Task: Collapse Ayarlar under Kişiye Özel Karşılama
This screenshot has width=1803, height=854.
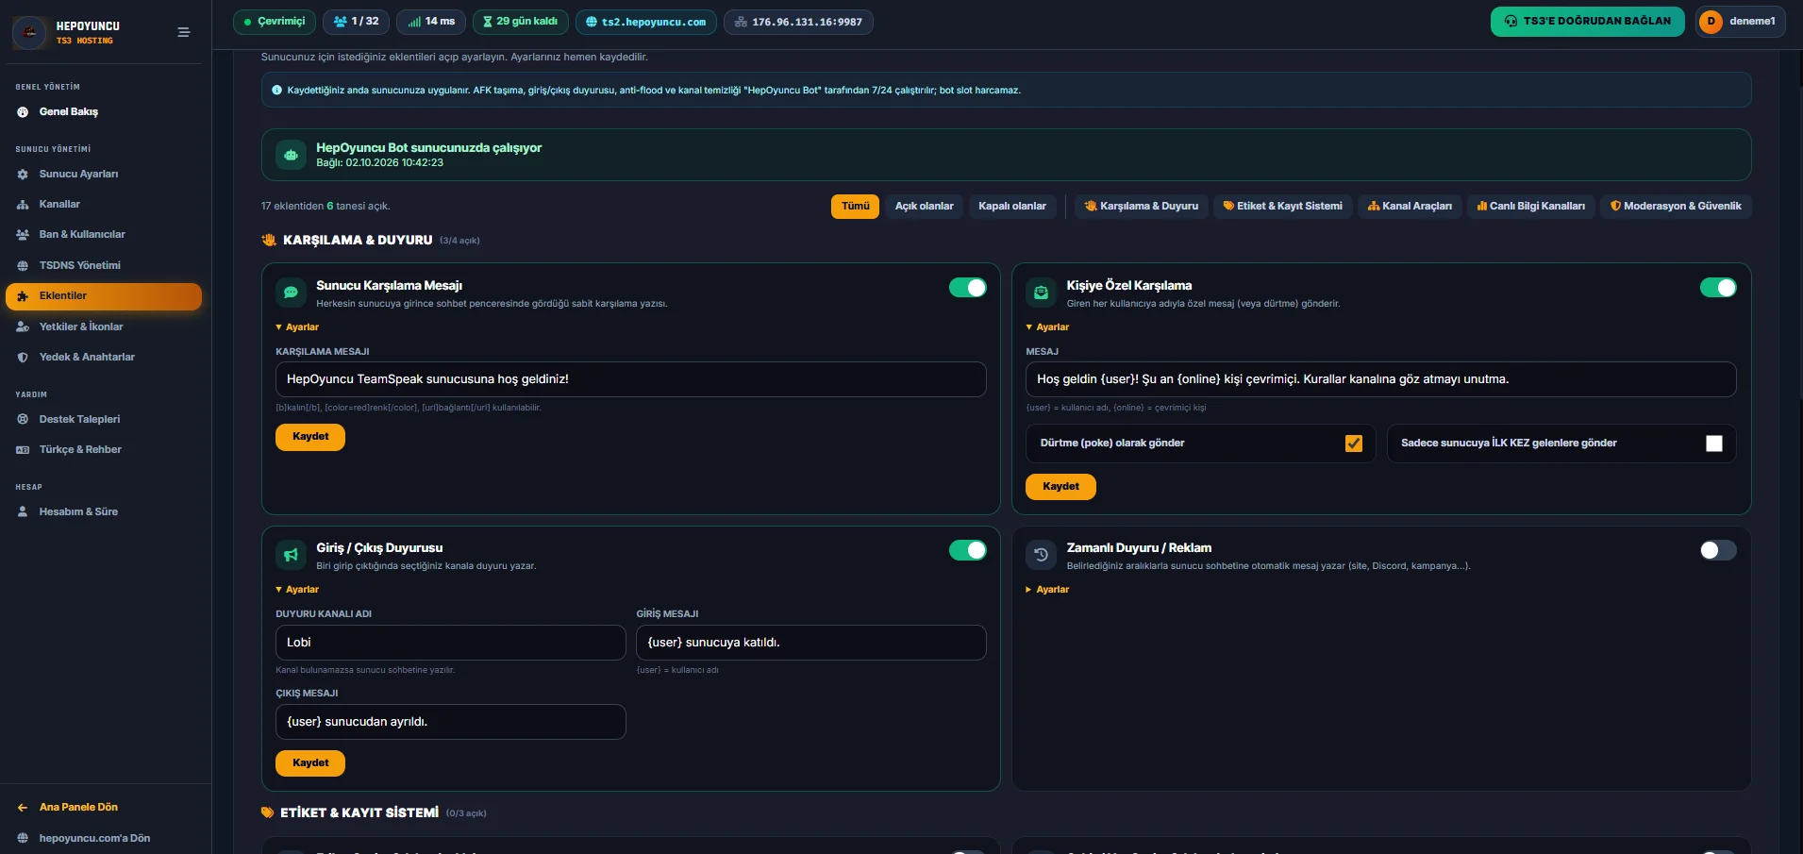Action: pyautogui.click(x=1047, y=327)
